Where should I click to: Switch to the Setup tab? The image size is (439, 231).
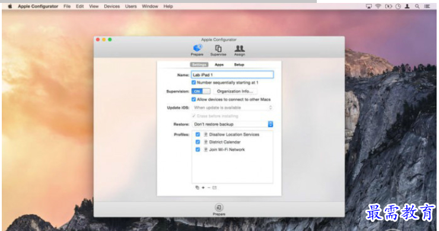[x=239, y=65]
